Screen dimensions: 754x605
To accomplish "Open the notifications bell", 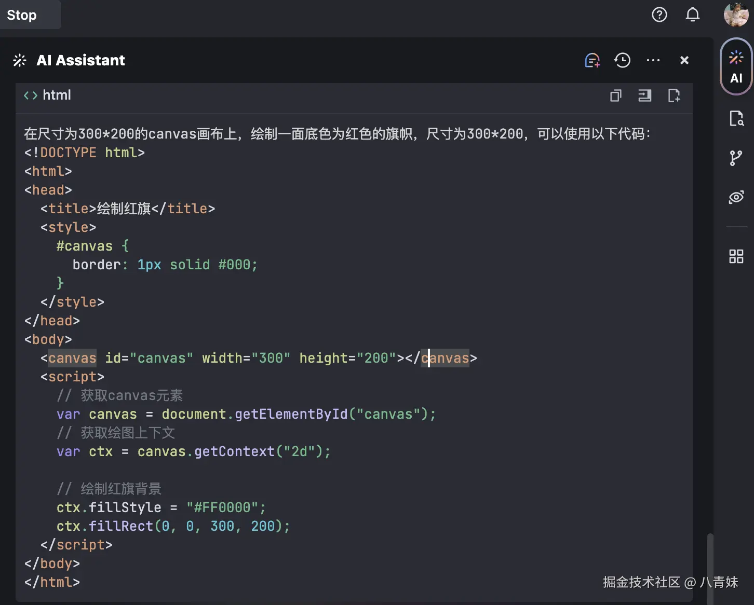I will click(x=692, y=15).
